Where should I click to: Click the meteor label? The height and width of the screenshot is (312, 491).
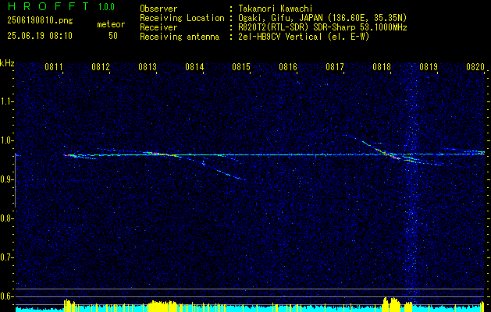tap(111, 24)
